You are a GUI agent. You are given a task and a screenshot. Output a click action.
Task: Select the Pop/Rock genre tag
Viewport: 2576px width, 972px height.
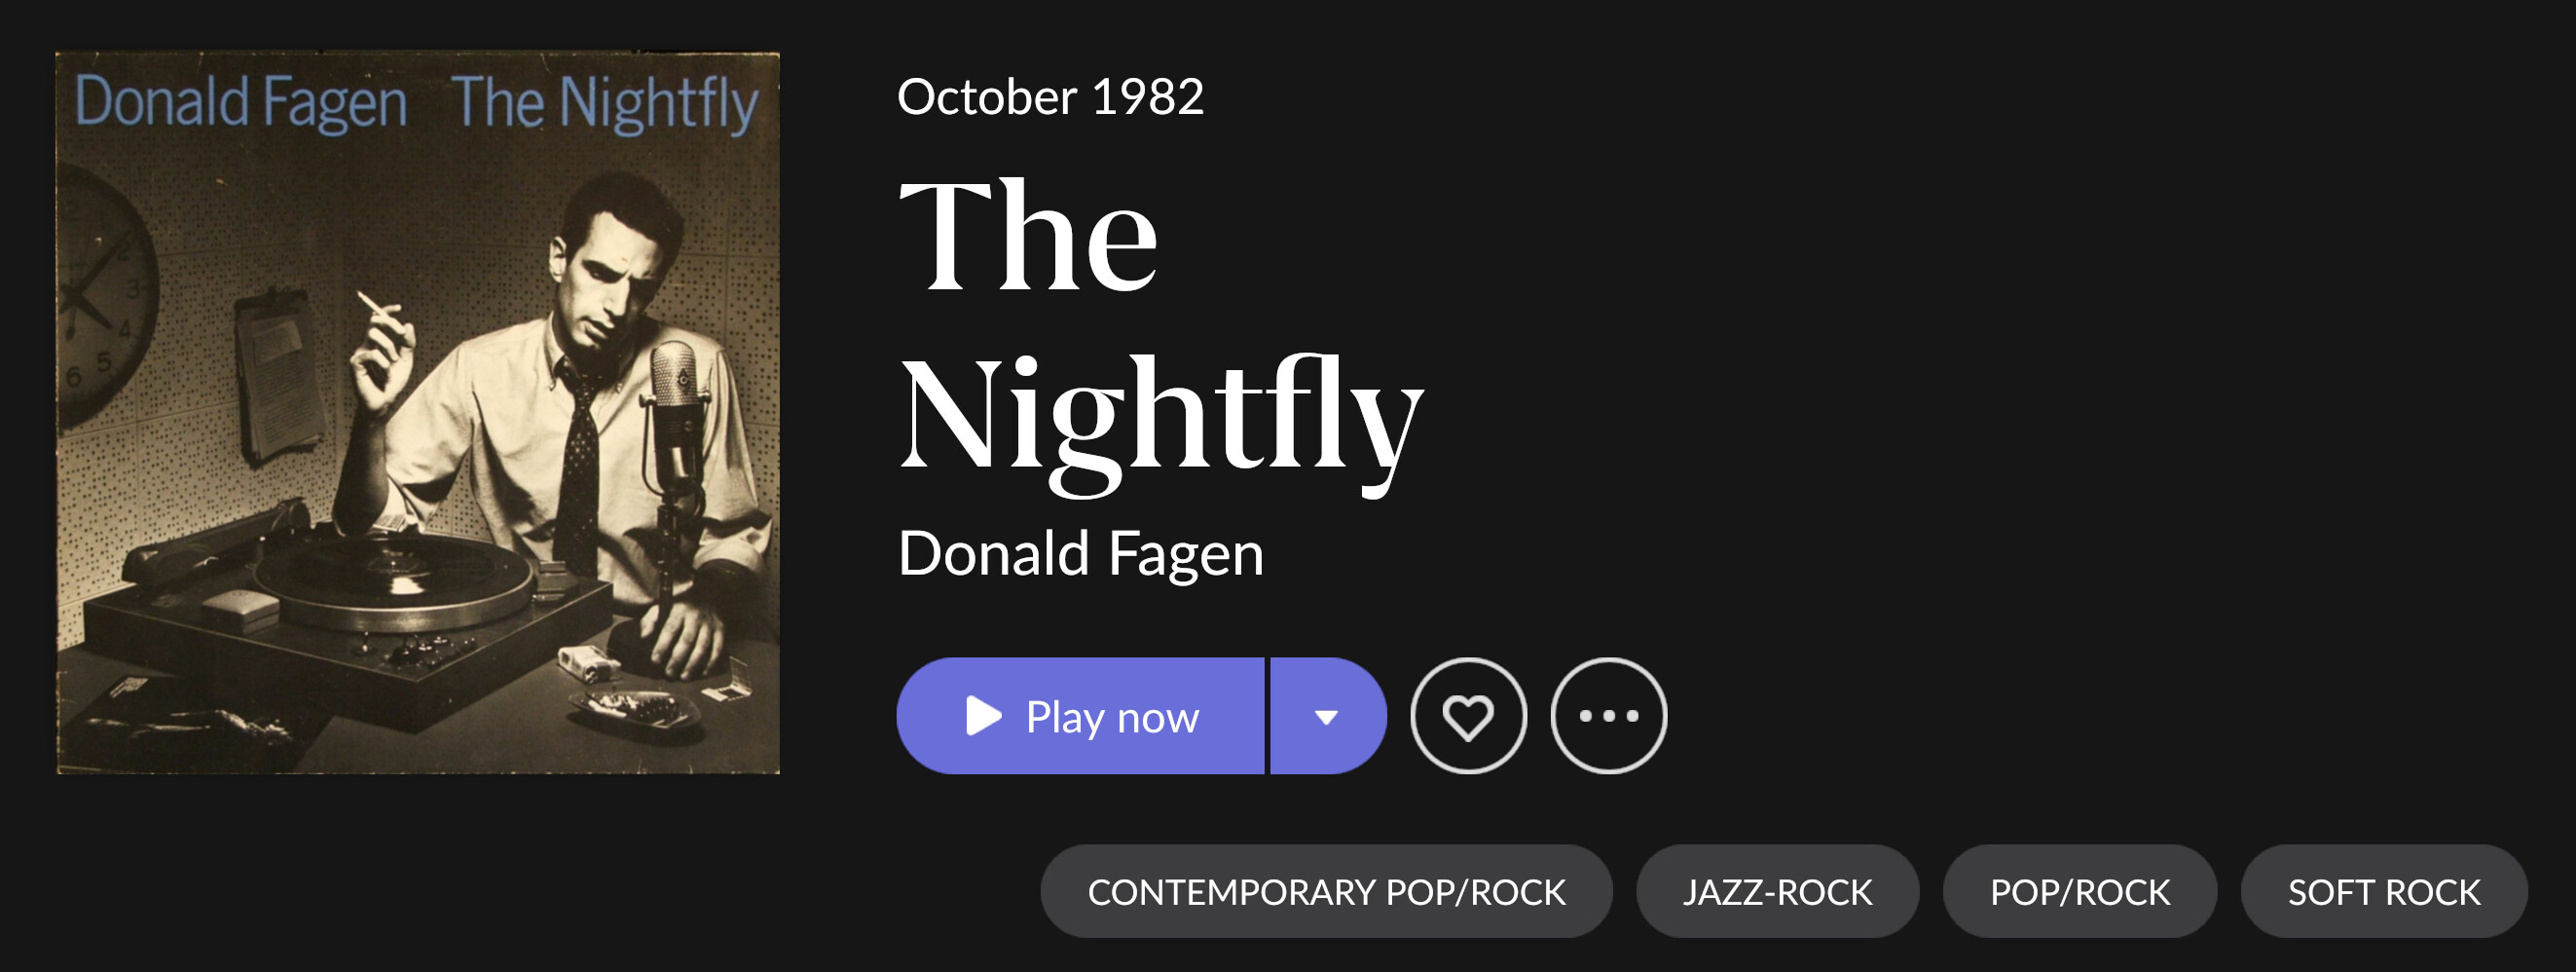pyautogui.click(x=2080, y=891)
